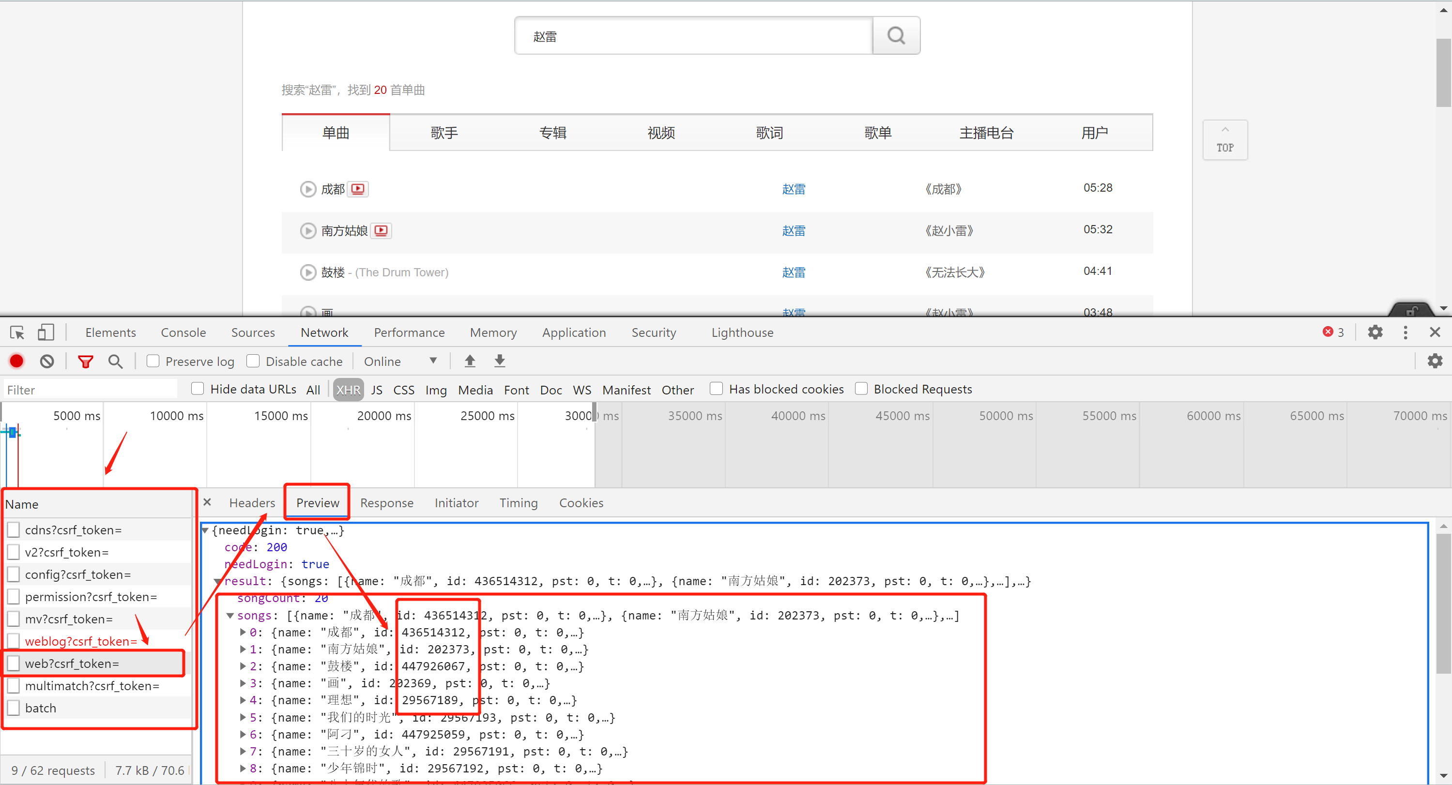Click the import HAR upload arrow

(x=470, y=361)
